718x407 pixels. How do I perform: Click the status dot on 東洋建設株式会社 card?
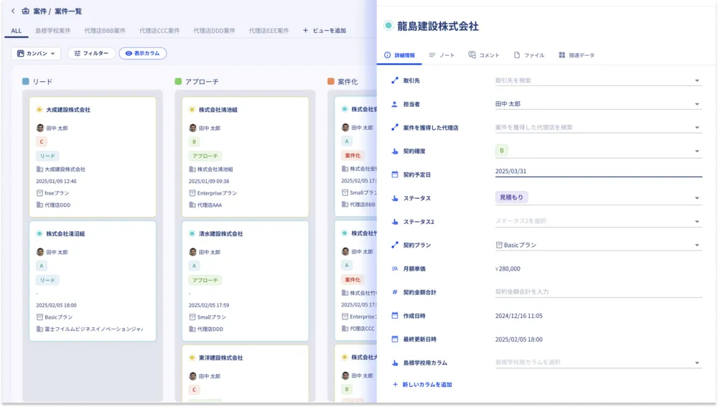point(192,357)
